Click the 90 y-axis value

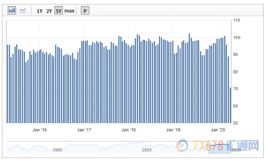tap(235, 54)
